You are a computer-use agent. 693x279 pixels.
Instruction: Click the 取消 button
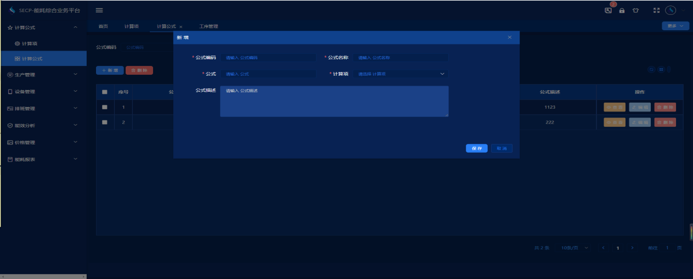point(502,148)
